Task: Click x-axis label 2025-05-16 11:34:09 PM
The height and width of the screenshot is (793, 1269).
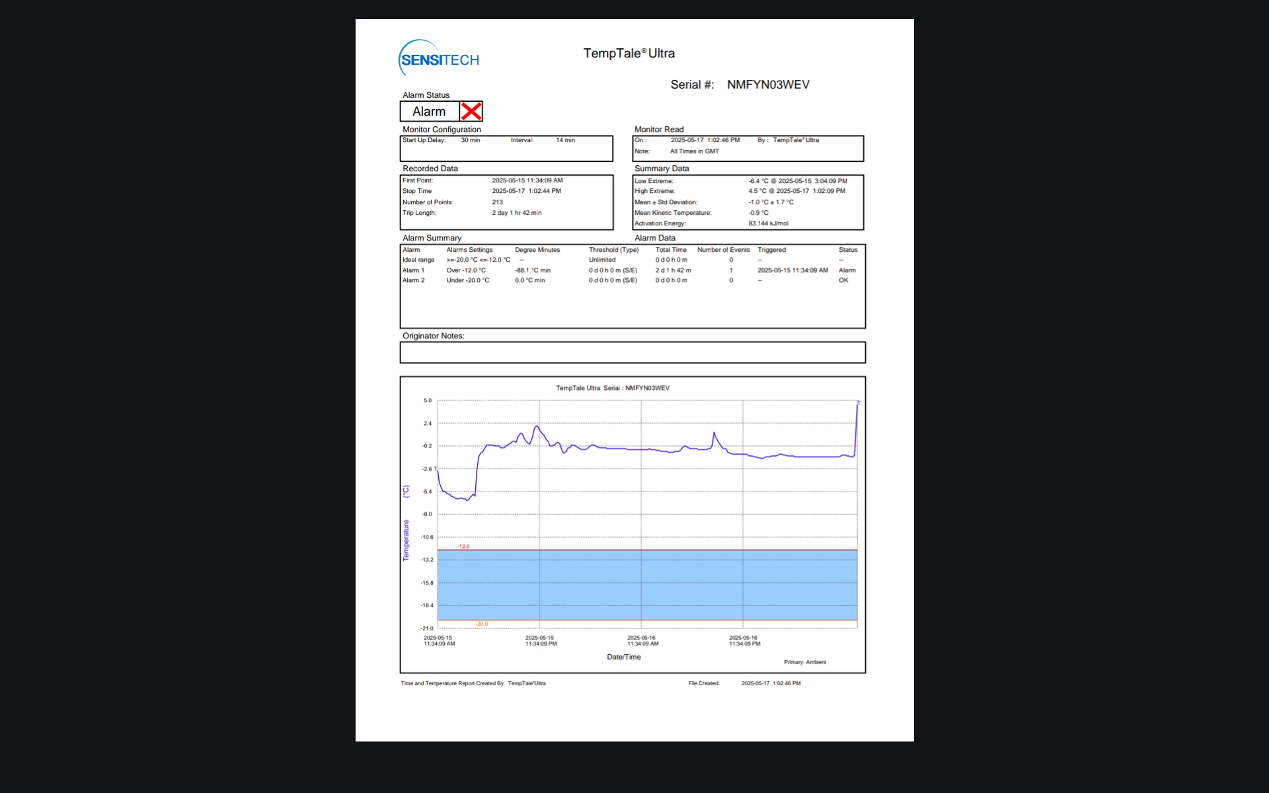Action: coord(744,641)
